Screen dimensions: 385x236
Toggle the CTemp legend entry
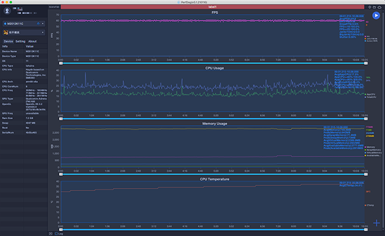tap(370, 205)
